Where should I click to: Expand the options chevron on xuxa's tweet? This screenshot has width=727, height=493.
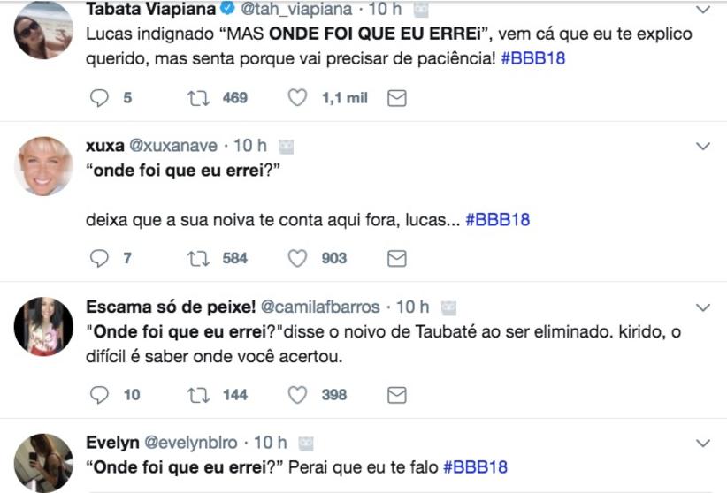pos(703,146)
